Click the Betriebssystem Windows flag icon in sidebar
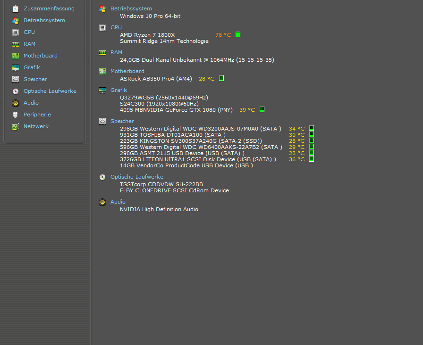 [x=16, y=20]
